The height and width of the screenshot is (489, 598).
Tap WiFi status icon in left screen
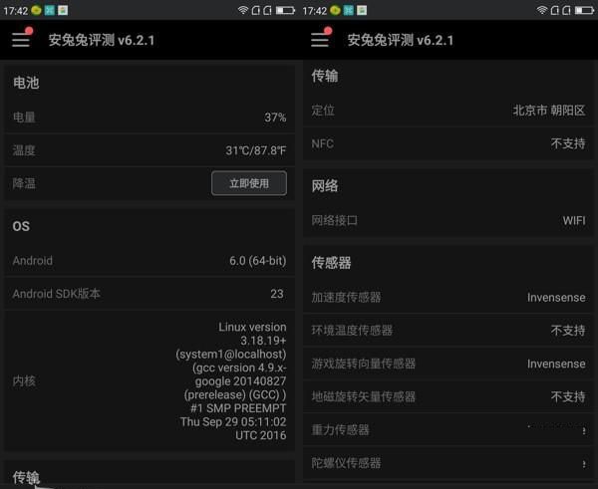pyautogui.click(x=242, y=10)
